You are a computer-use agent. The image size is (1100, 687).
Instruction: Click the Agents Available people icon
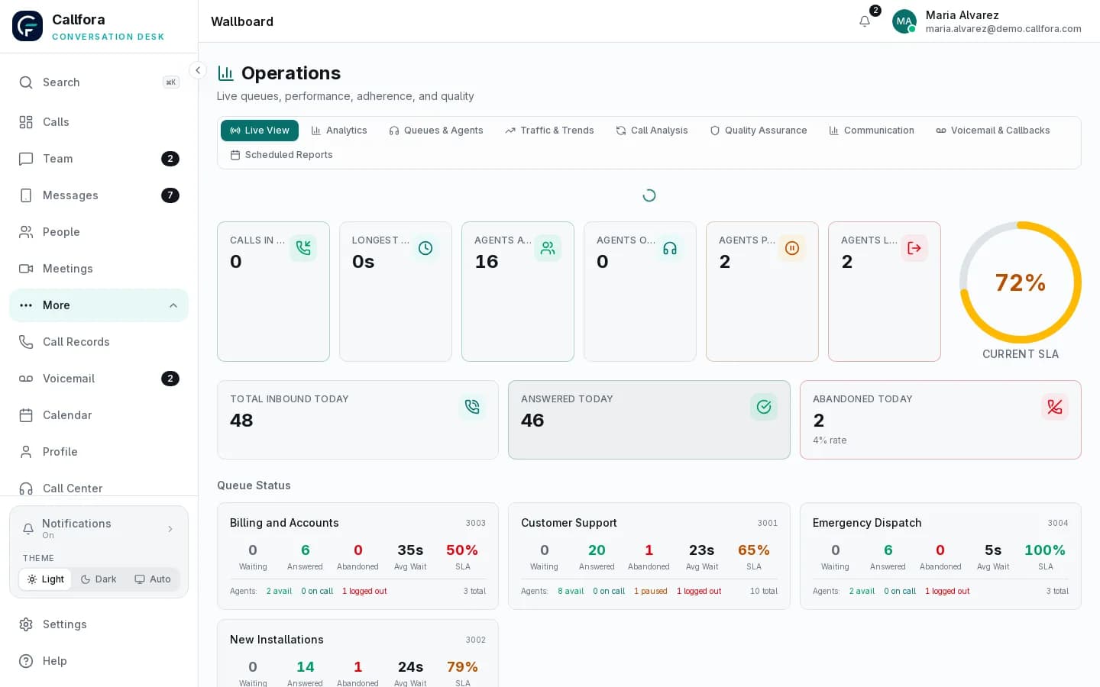(x=548, y=248)
